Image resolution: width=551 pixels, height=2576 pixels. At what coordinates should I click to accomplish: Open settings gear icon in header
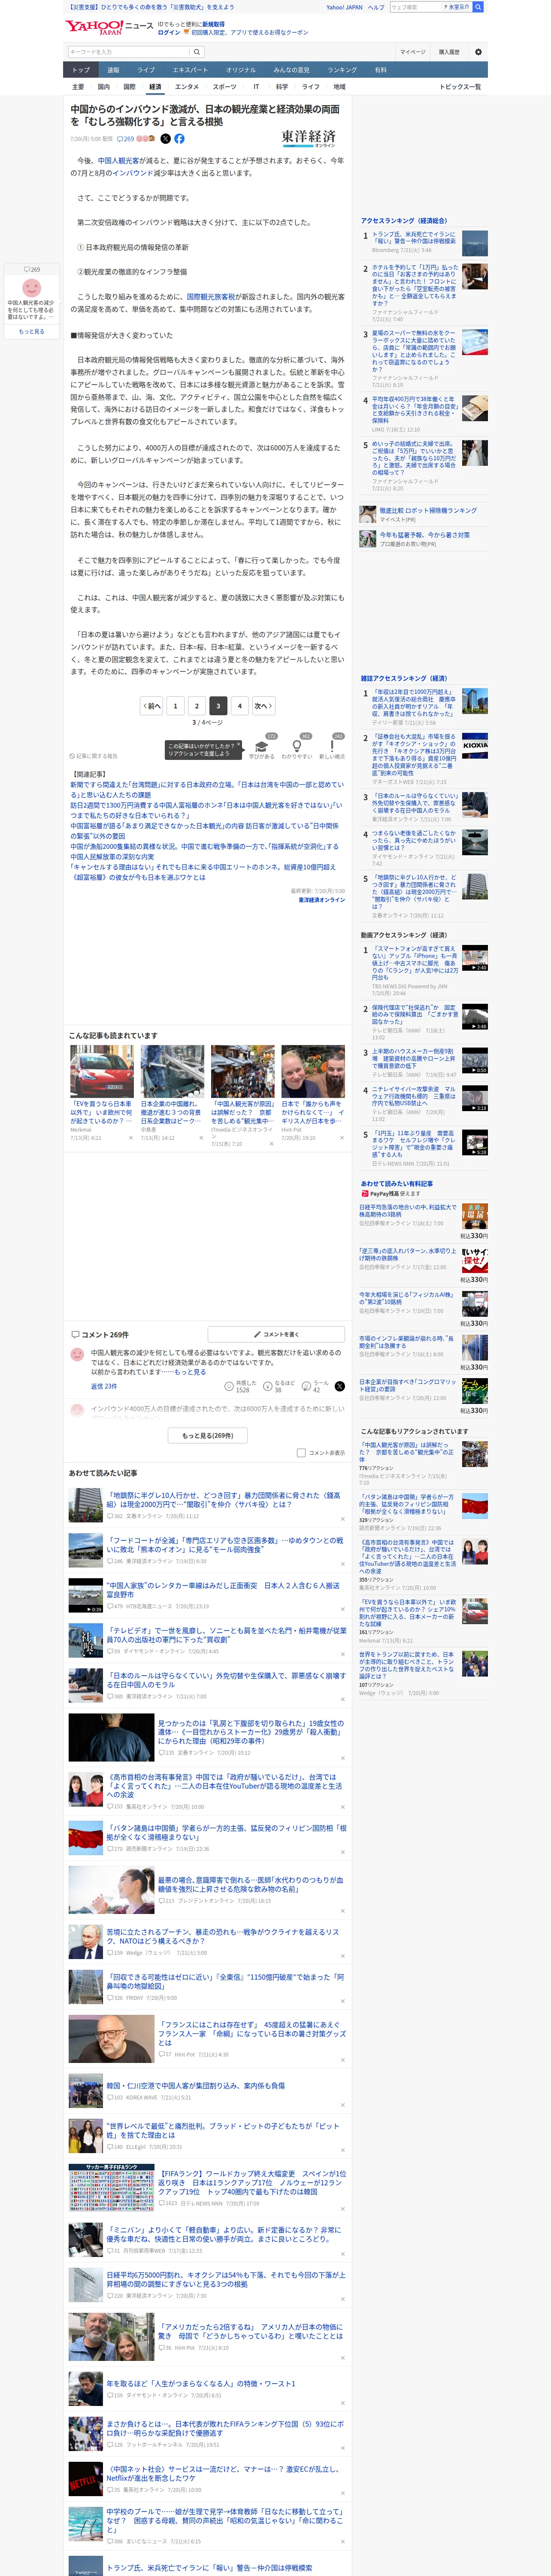pos(478,52)
